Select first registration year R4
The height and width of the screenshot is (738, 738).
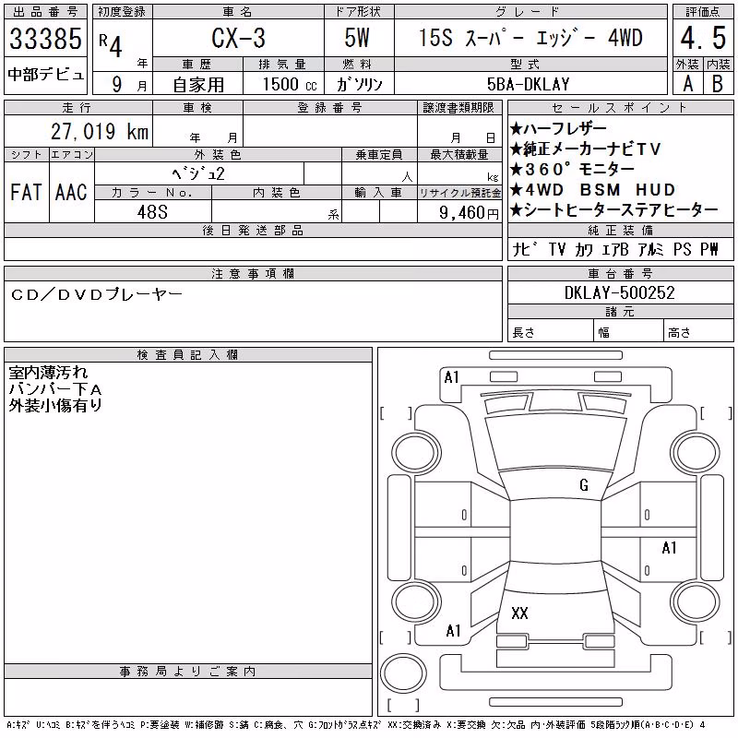(x=111, y=45)
